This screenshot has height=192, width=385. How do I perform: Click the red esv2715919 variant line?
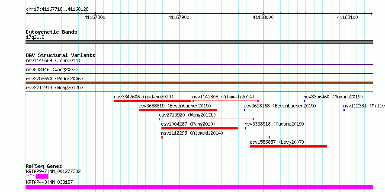(199, 91)
